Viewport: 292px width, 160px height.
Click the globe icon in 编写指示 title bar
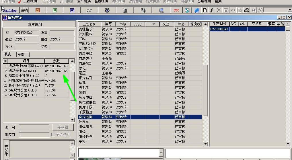[5, 17]
